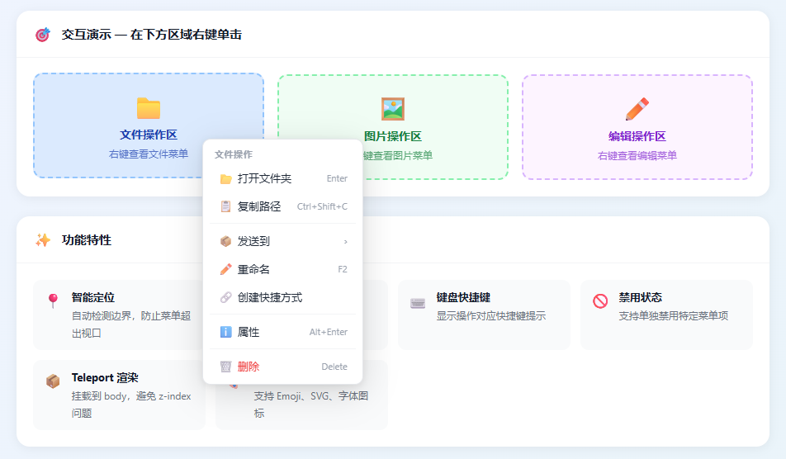Click the F2 shortcut hint
This screenshot has width=786, height=459.
(x=343, y=269)
